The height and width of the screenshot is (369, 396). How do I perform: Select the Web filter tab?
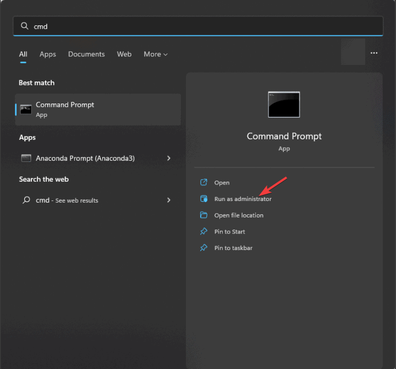pos(124,54)
